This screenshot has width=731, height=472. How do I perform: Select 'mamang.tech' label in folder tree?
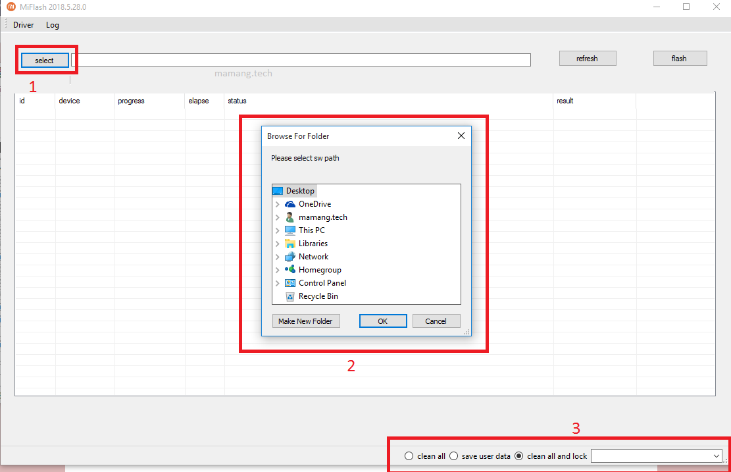322,217
